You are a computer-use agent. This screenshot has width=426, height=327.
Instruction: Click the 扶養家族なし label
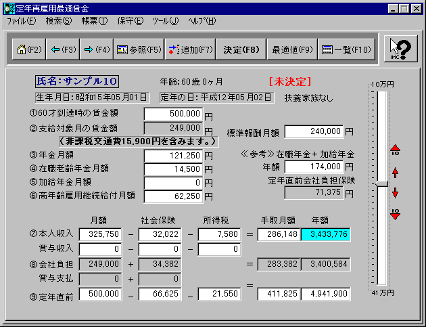tap(308, 98)
